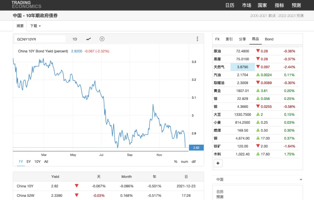The width and height of the screenshot is (314, 200).
Task: Switch the chart to num display mode
Action: pyautogui.click(x=184, y=162)
